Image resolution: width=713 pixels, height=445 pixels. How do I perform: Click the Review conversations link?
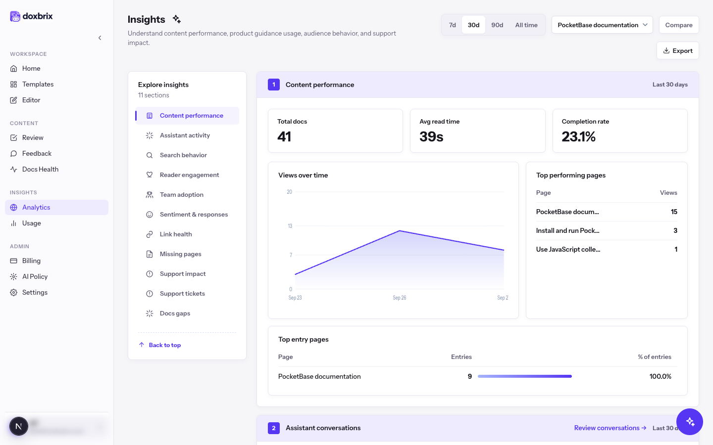(610, 428)
